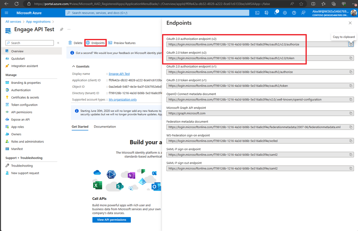Viewport: 358px width, 231px height.
Task: Click the Microsoft Azure home logo text
Action: pos(29,13)
